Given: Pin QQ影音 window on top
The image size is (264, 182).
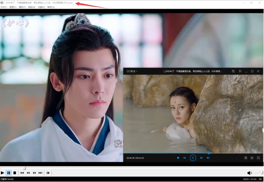Looking at the screenshot, I should 240,71.
